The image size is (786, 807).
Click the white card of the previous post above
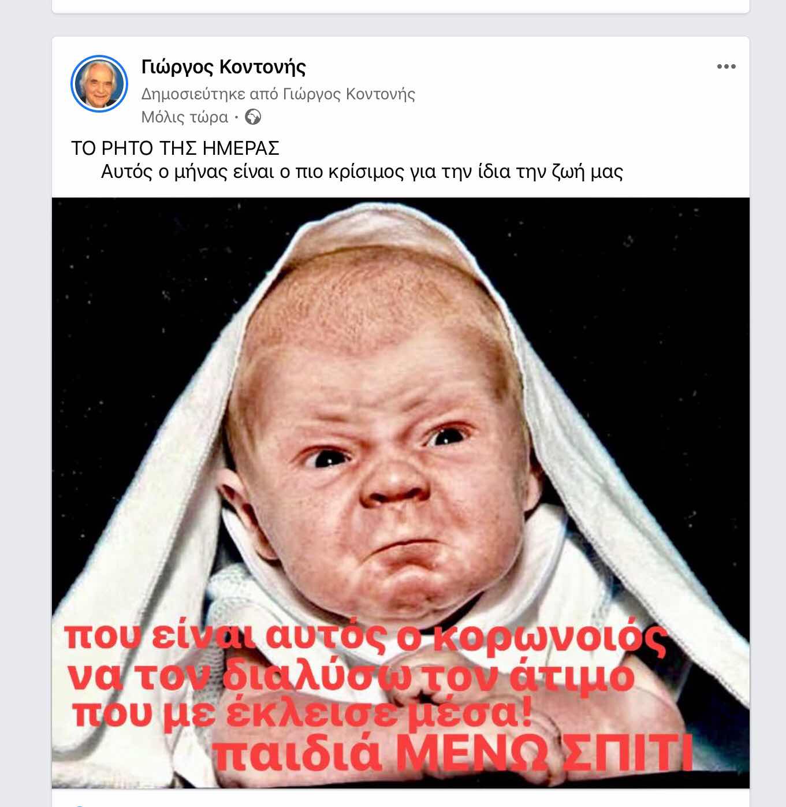click(x=401, y=6)
